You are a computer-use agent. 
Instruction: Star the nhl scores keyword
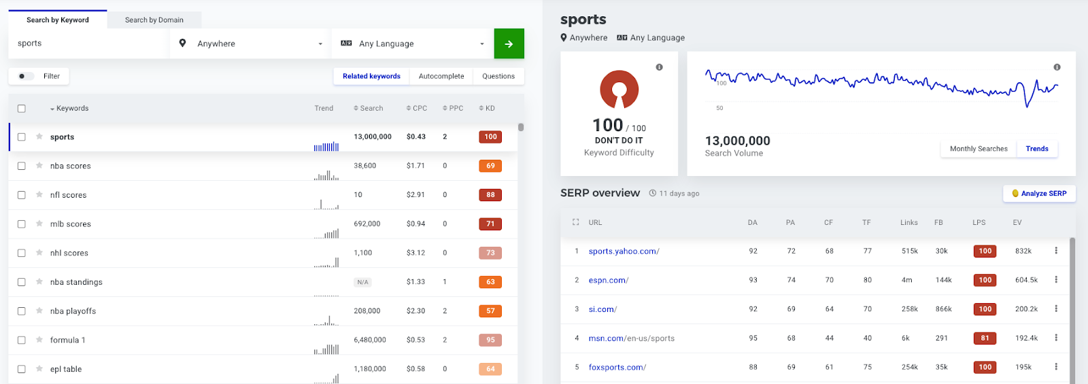(39, 253)
